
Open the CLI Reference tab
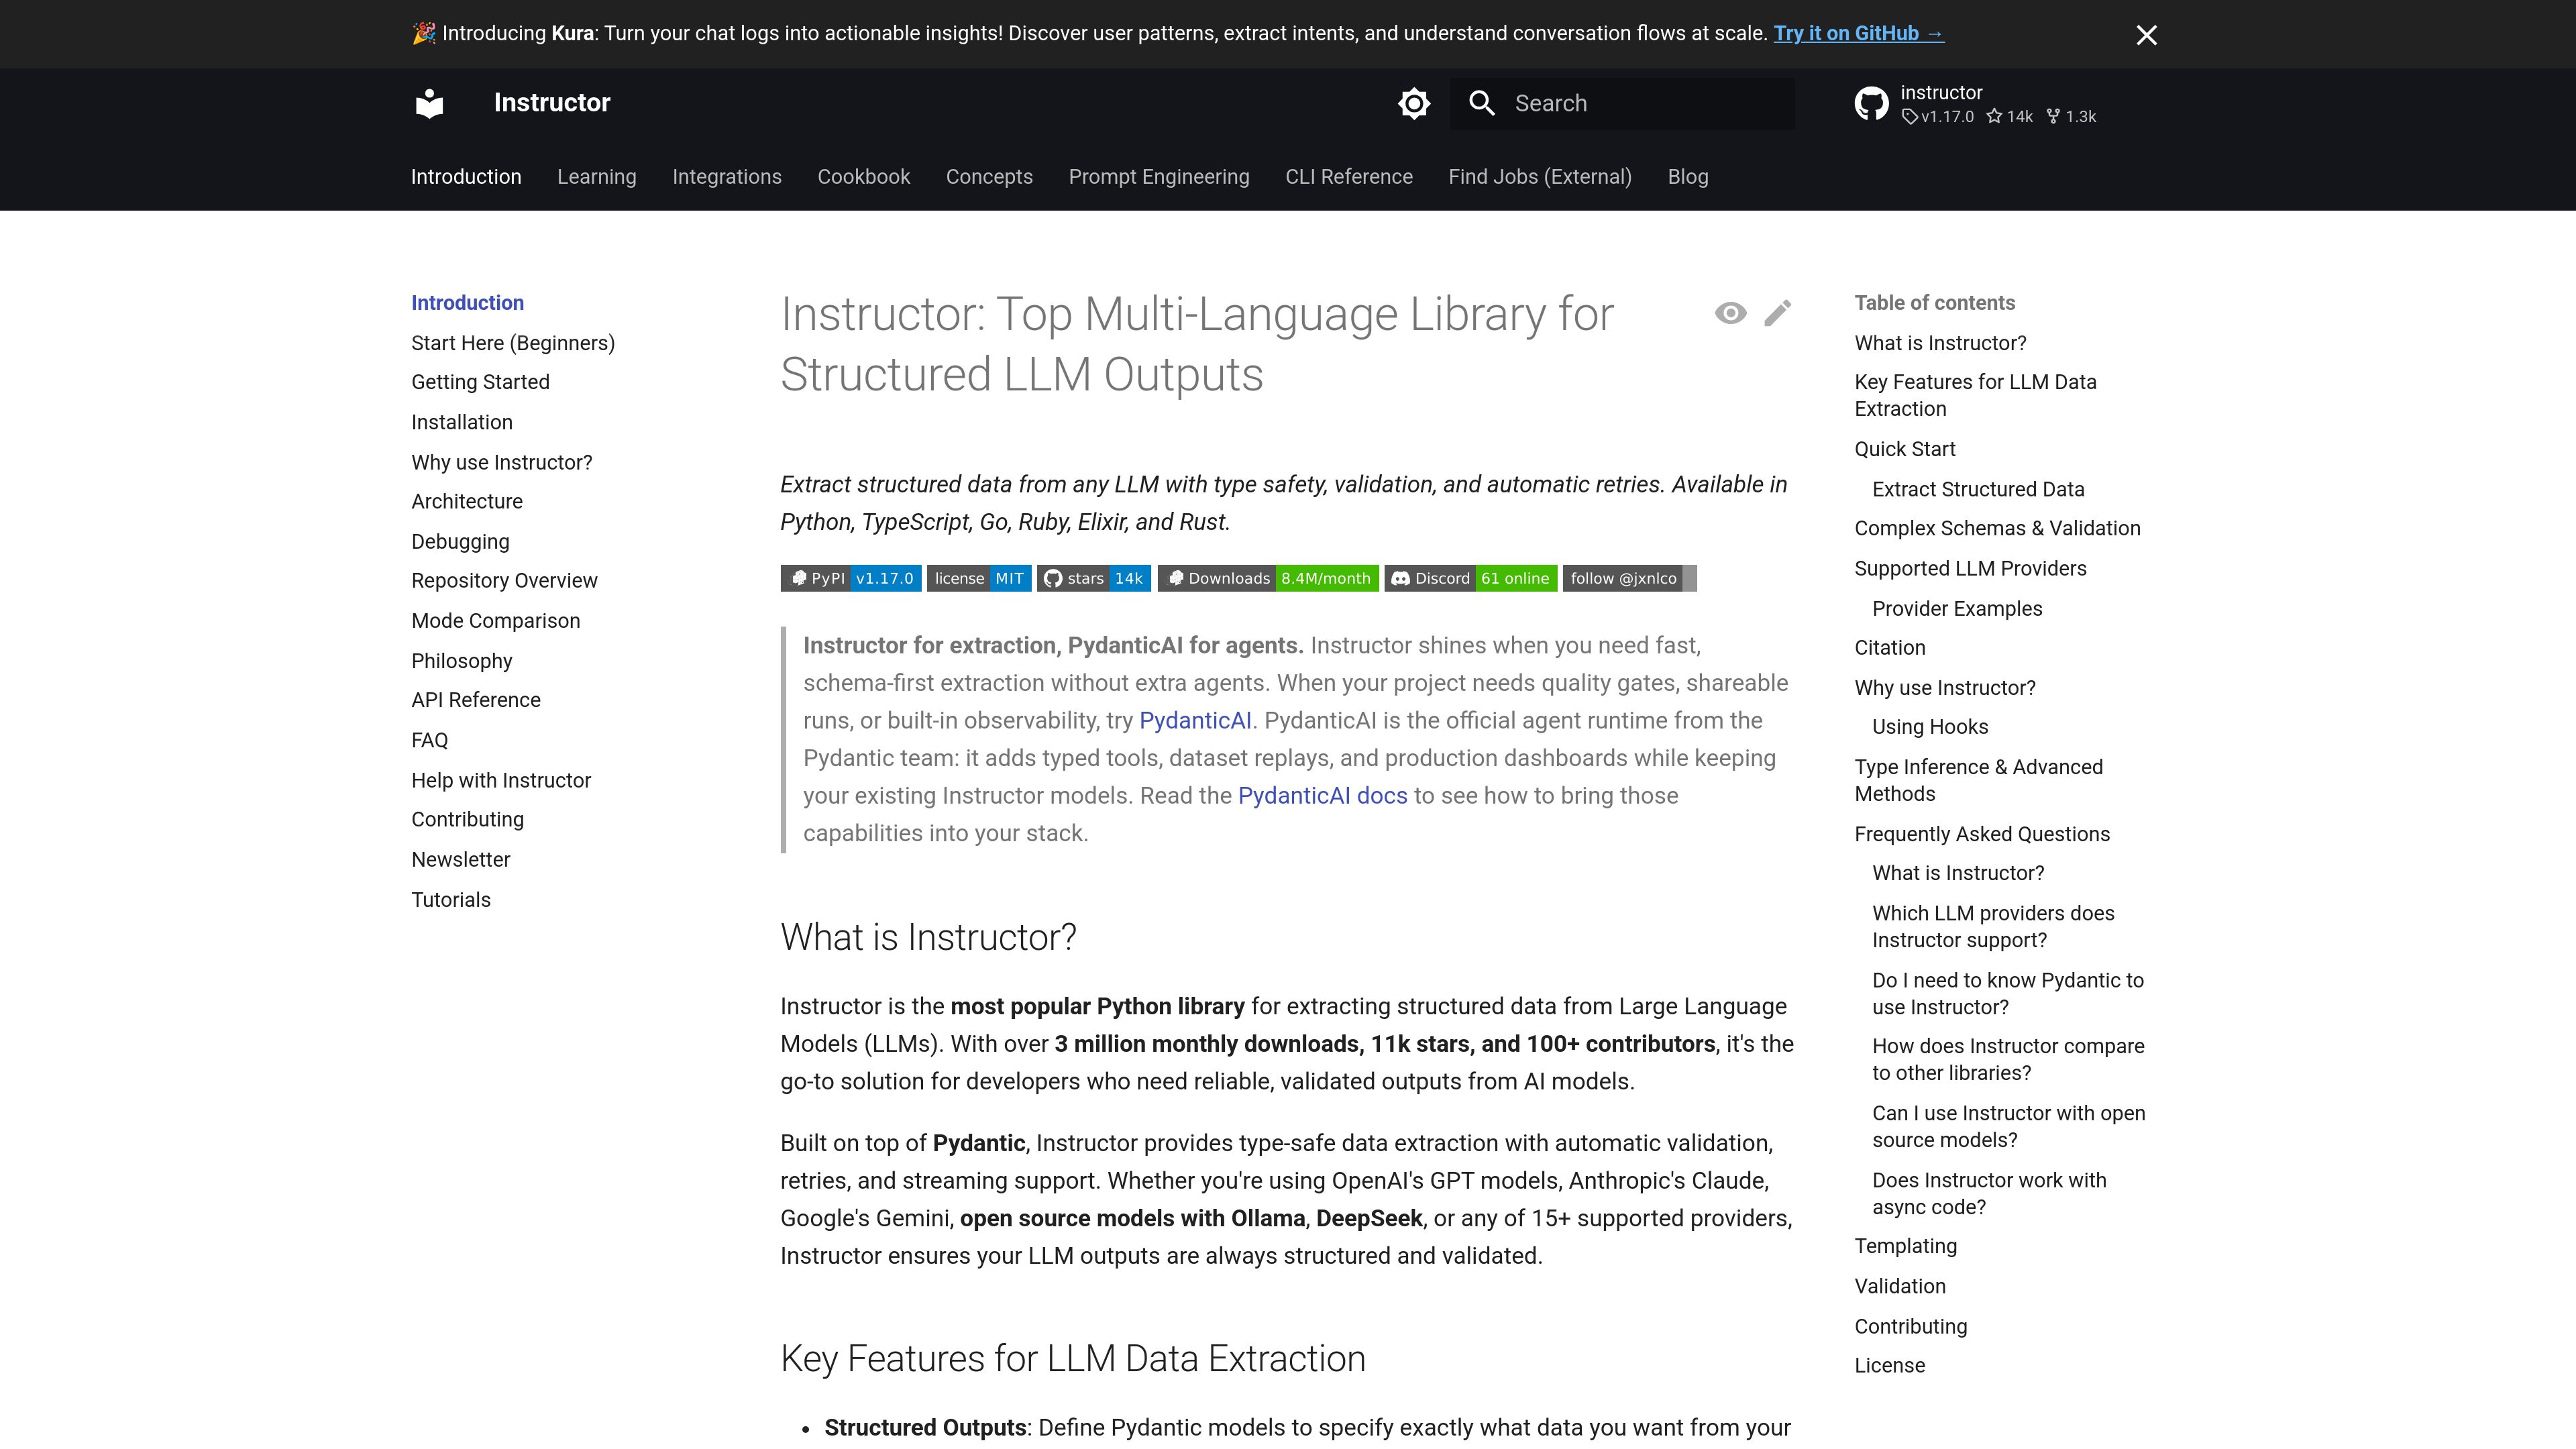click(1349, 177)
